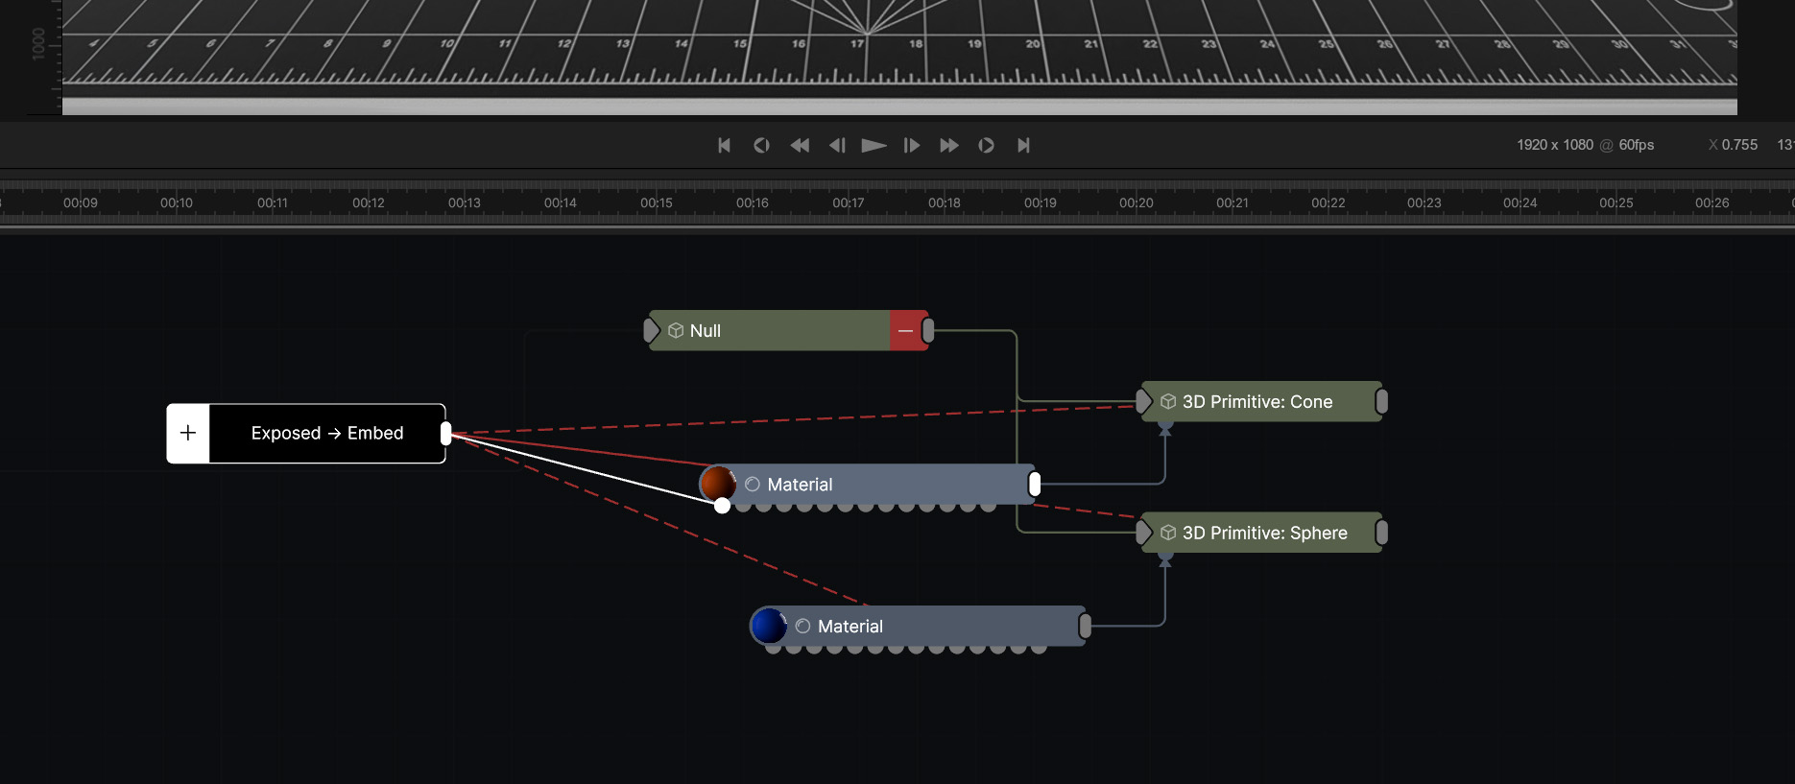Step back one frame
1795x784 pixels.
tap(837, 145)
